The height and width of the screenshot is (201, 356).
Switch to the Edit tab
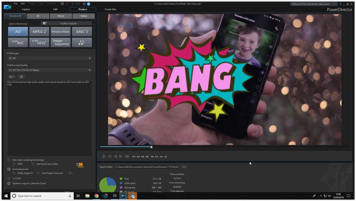pyautogui.click(x=55, y=9)
